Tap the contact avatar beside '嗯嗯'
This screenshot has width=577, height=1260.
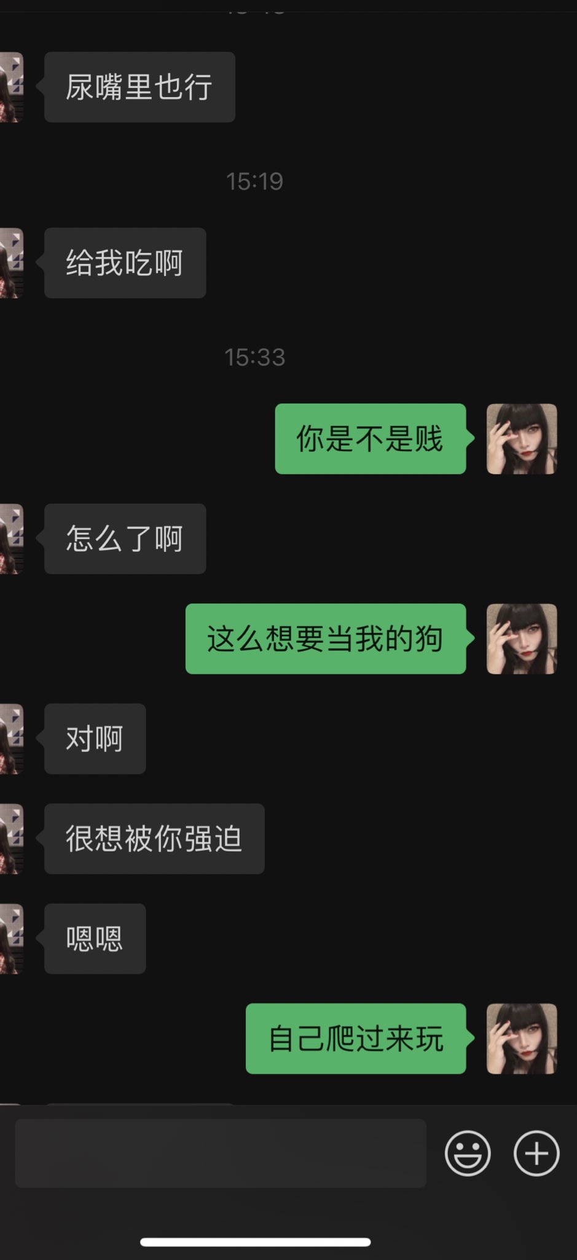click(11, 939)
